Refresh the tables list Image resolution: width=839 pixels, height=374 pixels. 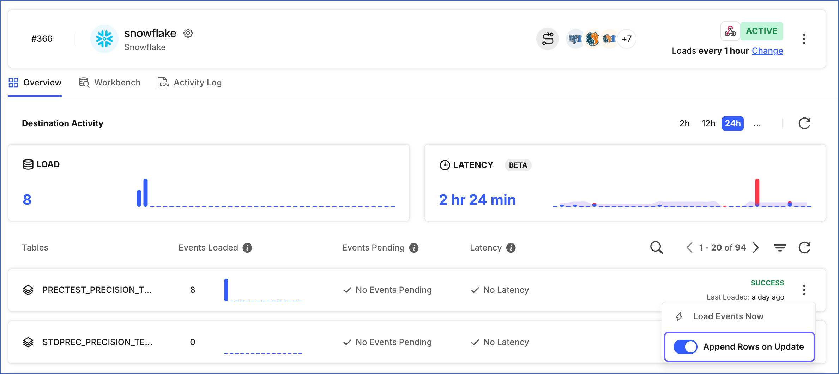804,248
